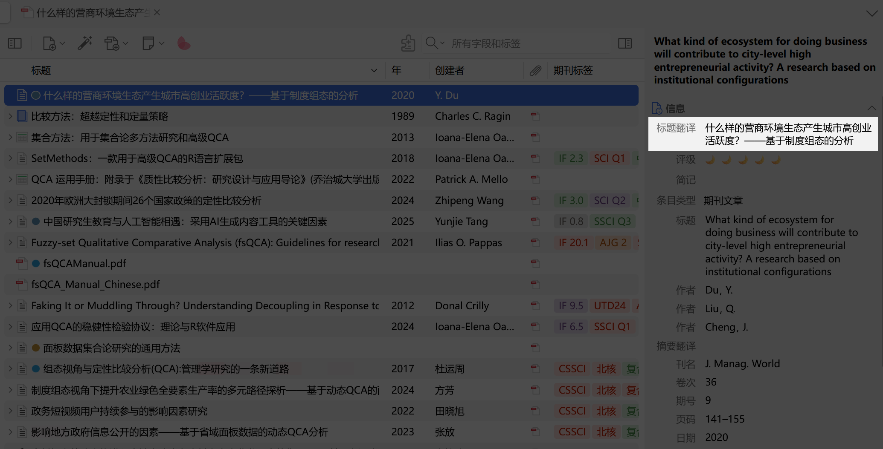Viewport: 883px width, 449px height.
Task: Set rating to the third moon
Action: [x=743, y=160]
